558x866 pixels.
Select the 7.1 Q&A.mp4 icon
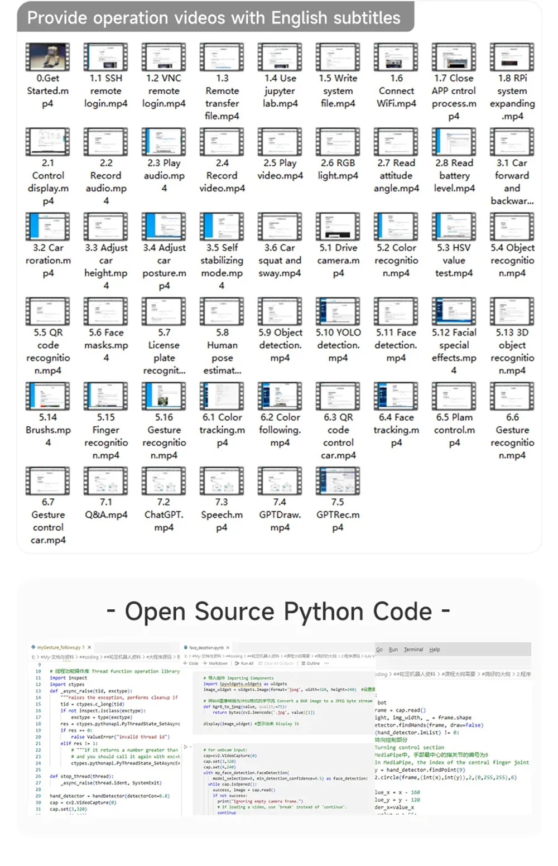(x=106, y=481)
